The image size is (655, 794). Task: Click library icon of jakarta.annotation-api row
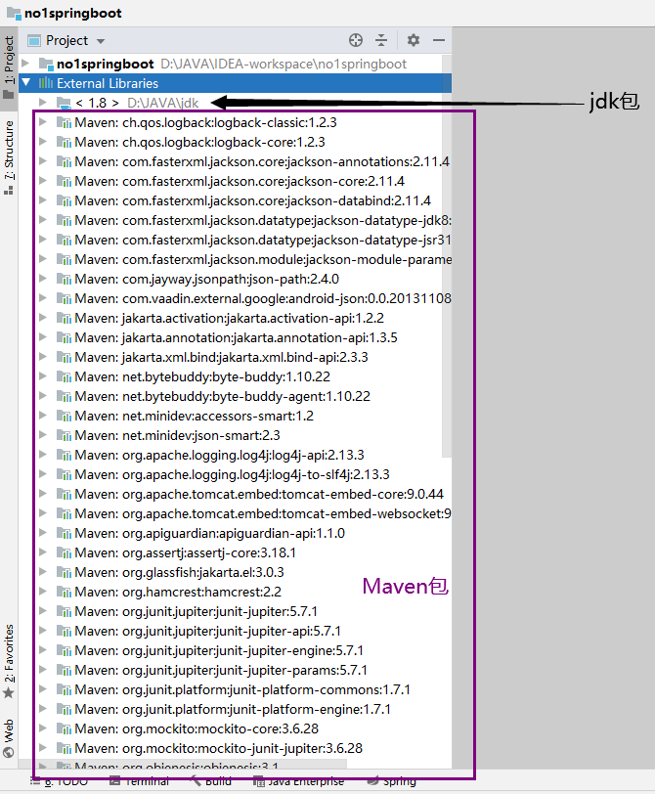tap(64, 337)
